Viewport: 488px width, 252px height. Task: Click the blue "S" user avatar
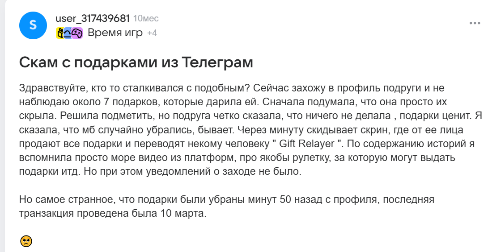coord(33,25)
